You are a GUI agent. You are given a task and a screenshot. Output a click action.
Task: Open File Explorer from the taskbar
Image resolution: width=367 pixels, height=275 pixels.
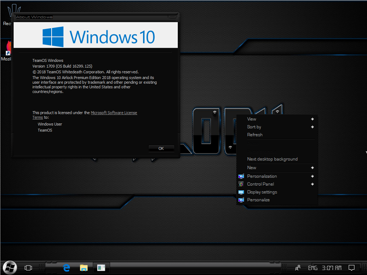coord(84,268)
